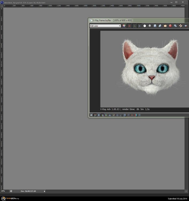Click the Photoshop zoom percentage field
This screenshot has width=189, height=201.
3,191
